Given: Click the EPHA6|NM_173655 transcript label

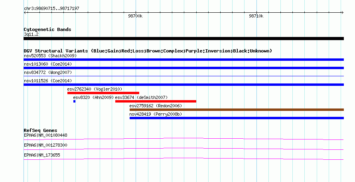Looking at the screenshot, I should pos(42,155).
